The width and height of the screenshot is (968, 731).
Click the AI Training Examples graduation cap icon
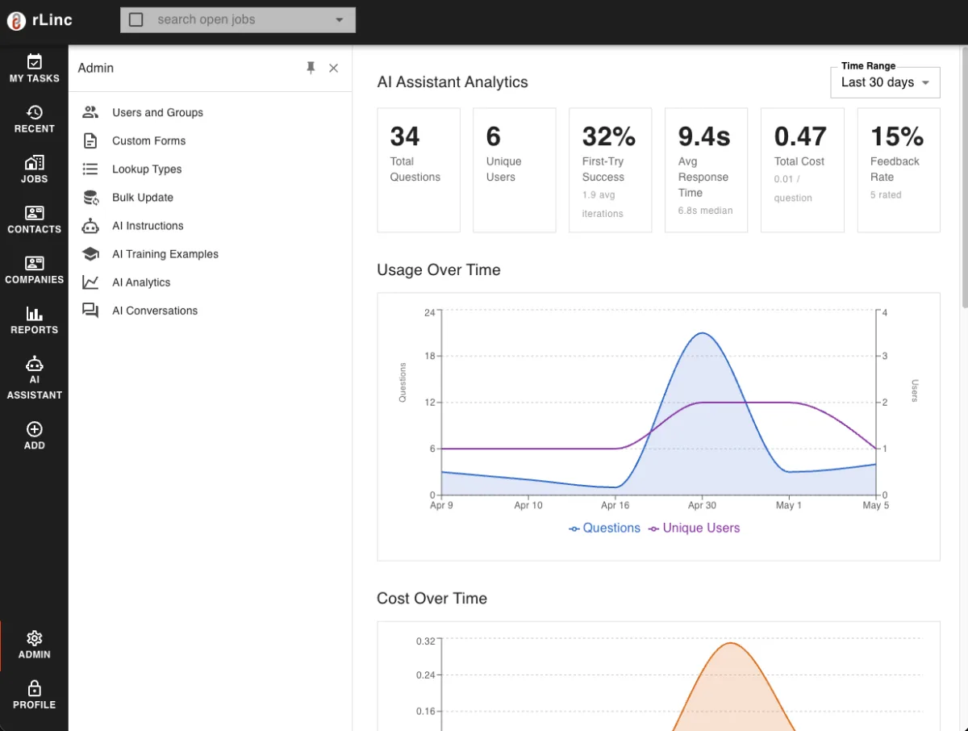click(x=90, y=254)
